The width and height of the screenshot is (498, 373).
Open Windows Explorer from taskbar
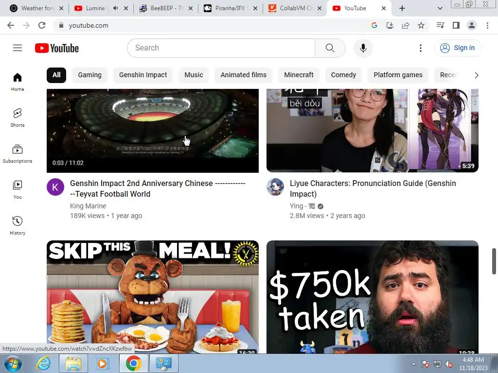point(73,363)
